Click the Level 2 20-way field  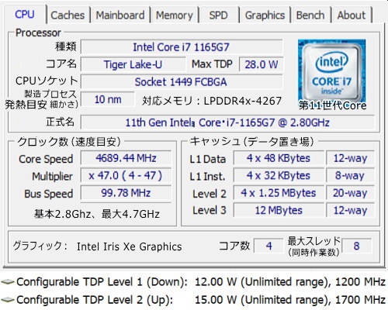(350, 193)
